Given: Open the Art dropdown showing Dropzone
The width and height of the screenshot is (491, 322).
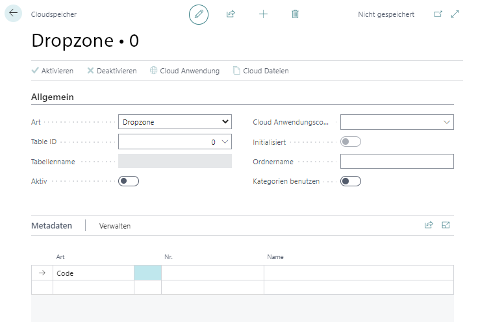Looking at the screenshot, I should [x=175, y=121].
